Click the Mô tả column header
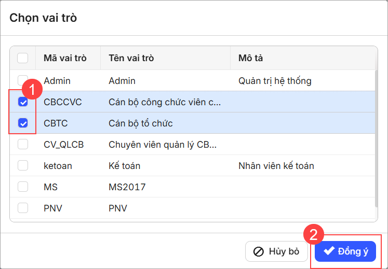388x269 pixels. click(x=250, y=58)
